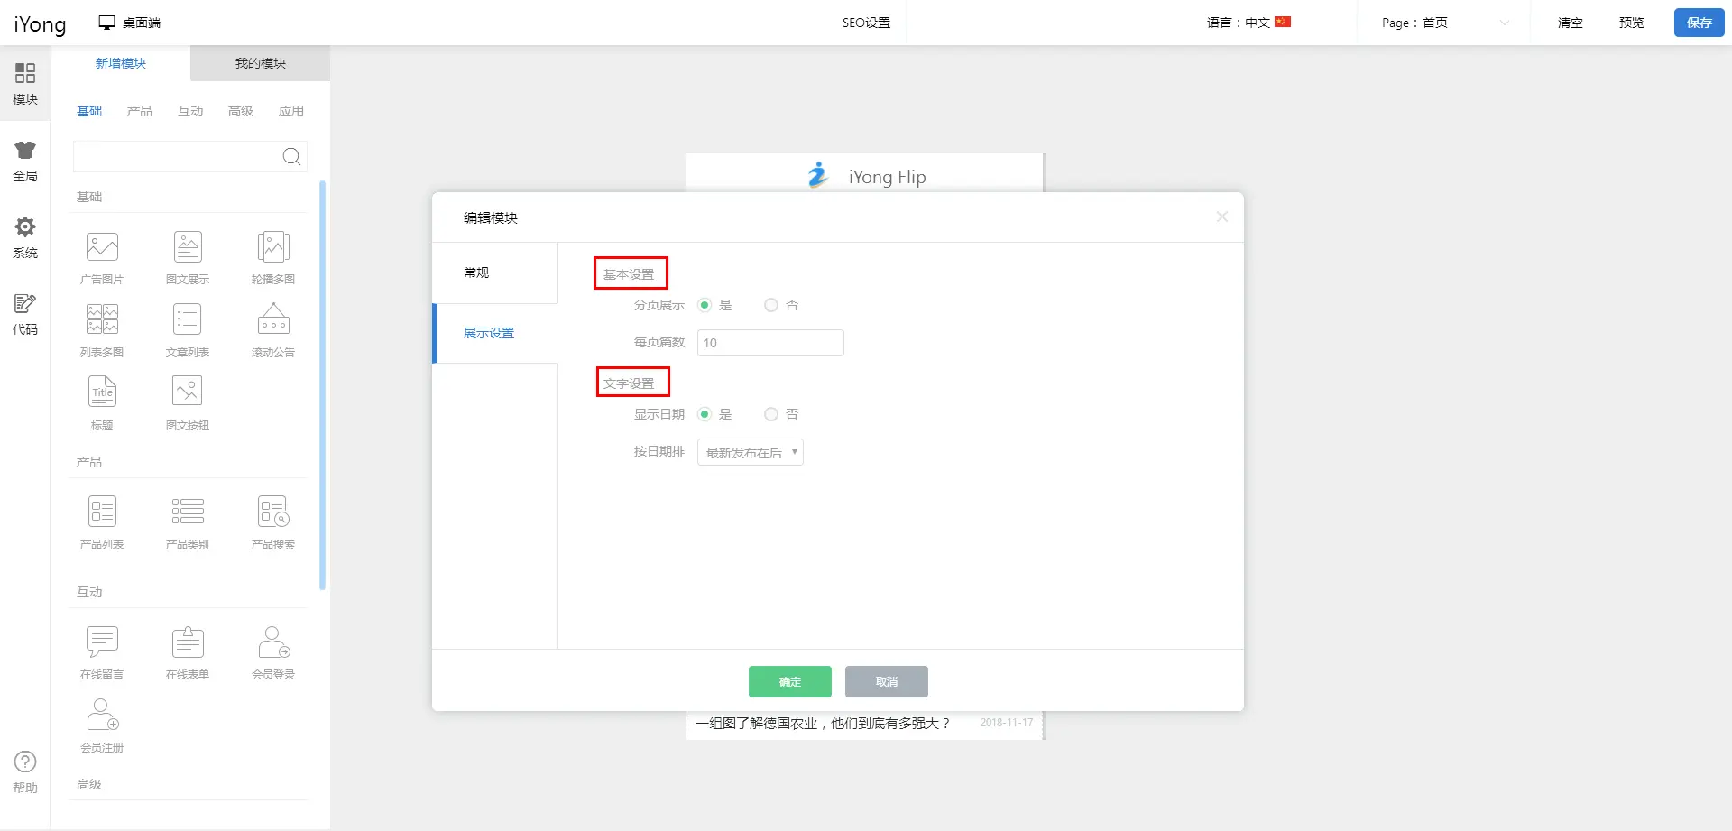Set 分页展示 to 否
The image size is (1732, 831).
[x=771, y=306]
